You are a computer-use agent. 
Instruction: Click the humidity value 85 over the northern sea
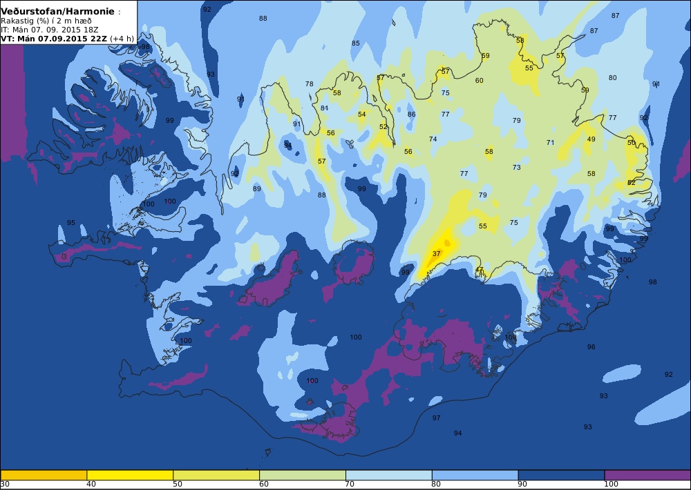point(356,43)
